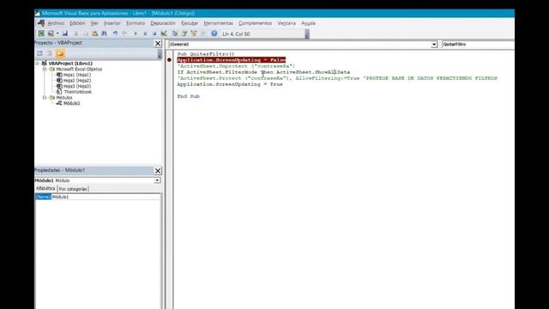Close the Proyecto - VBAProject panel

tap(158, 44)
